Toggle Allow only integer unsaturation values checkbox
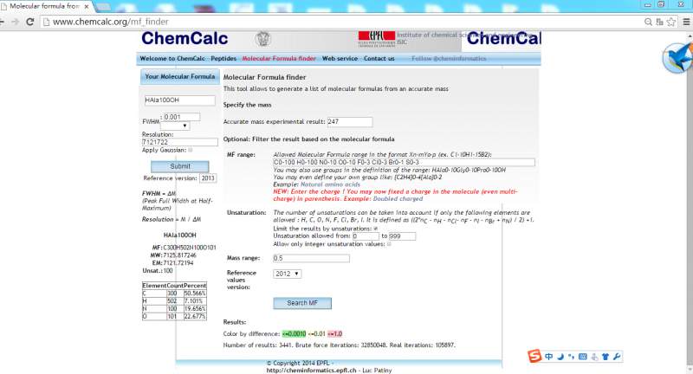This screenshot has height=374, width=693. coord(389,244)
